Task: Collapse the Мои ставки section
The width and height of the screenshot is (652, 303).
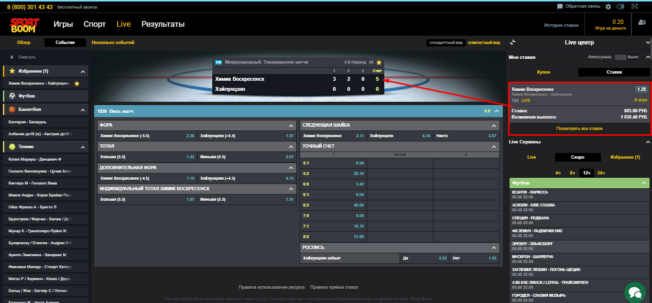Action: [648, 57]
